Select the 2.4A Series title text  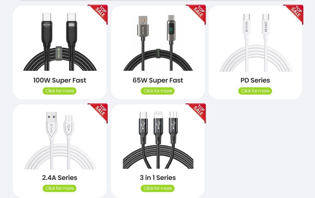tap(60, 178)
